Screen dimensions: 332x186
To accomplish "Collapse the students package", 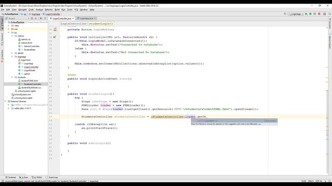I will 12,77.
